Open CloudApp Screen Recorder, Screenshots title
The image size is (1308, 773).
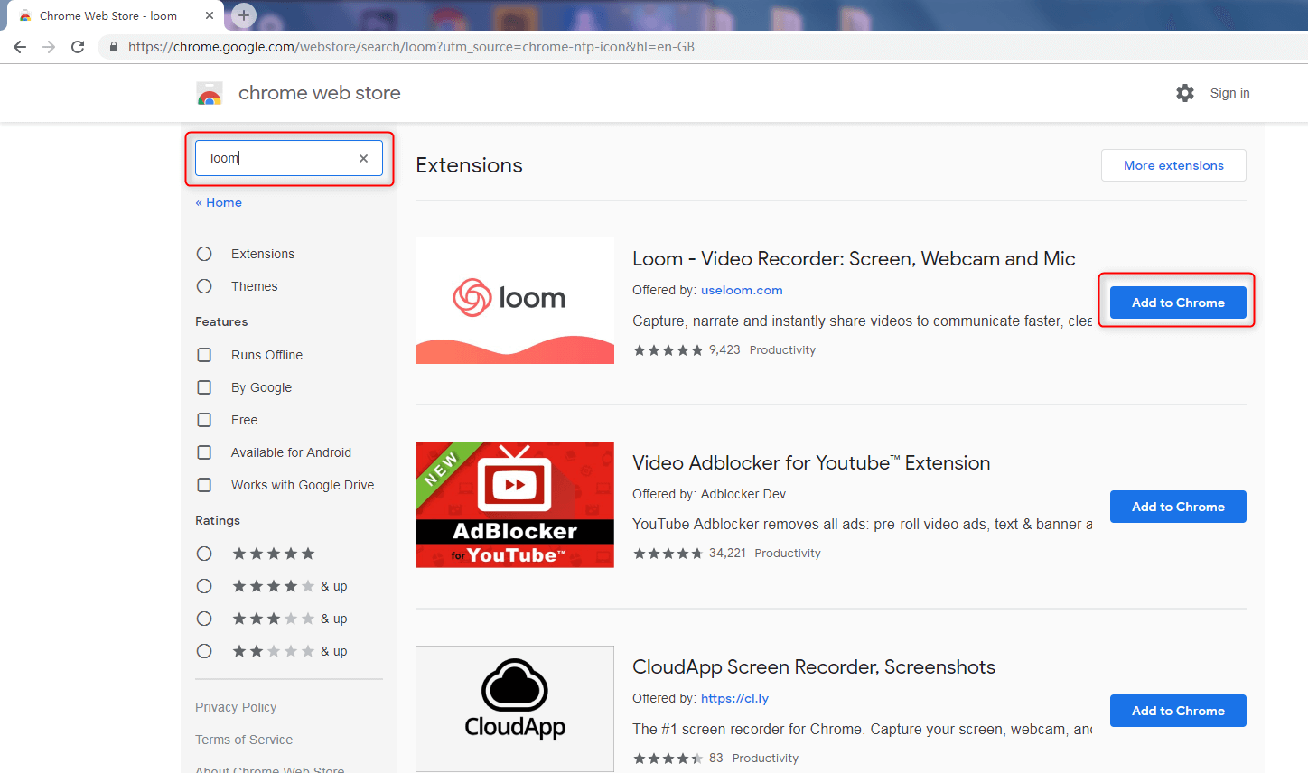pyautogui.click(x=814, y=667)
